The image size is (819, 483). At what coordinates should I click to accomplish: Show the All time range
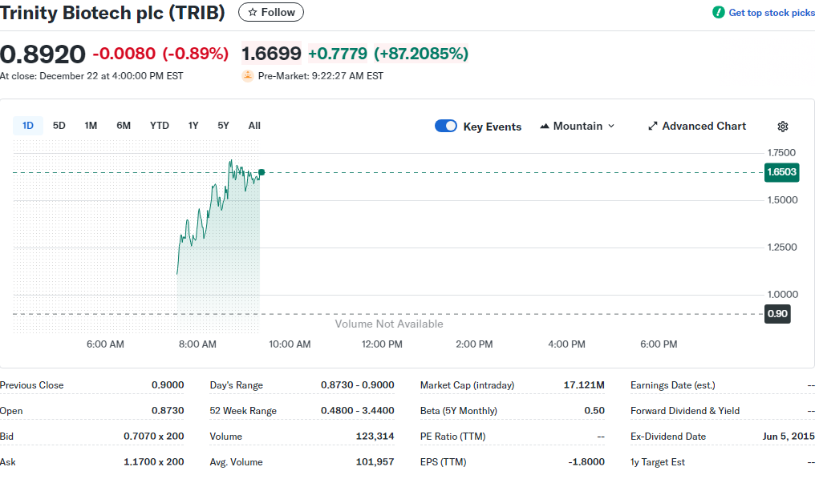coord(254,126)
